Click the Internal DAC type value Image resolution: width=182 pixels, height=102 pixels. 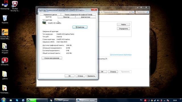(x=59, y=37)
